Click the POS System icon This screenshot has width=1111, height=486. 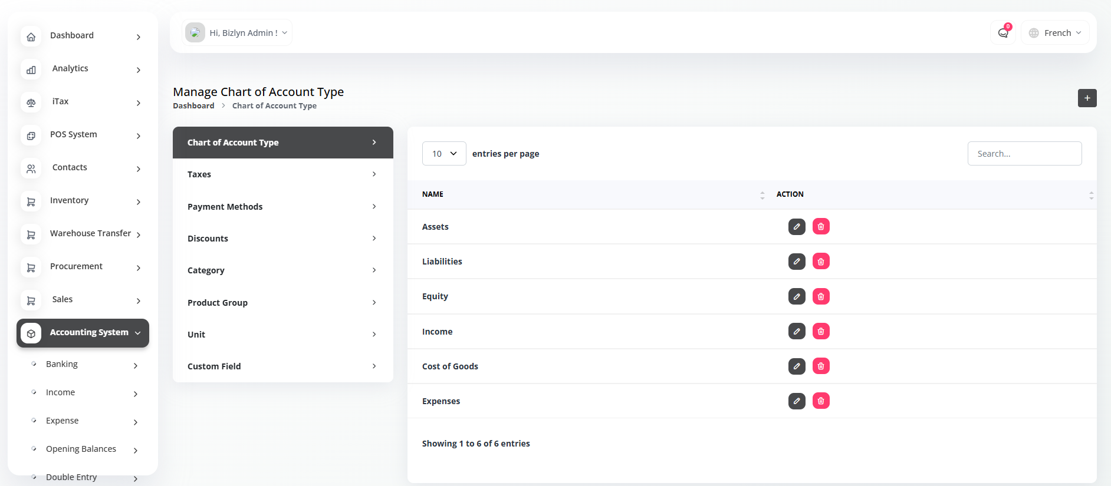pyautogui.click(x=31, y=135)
